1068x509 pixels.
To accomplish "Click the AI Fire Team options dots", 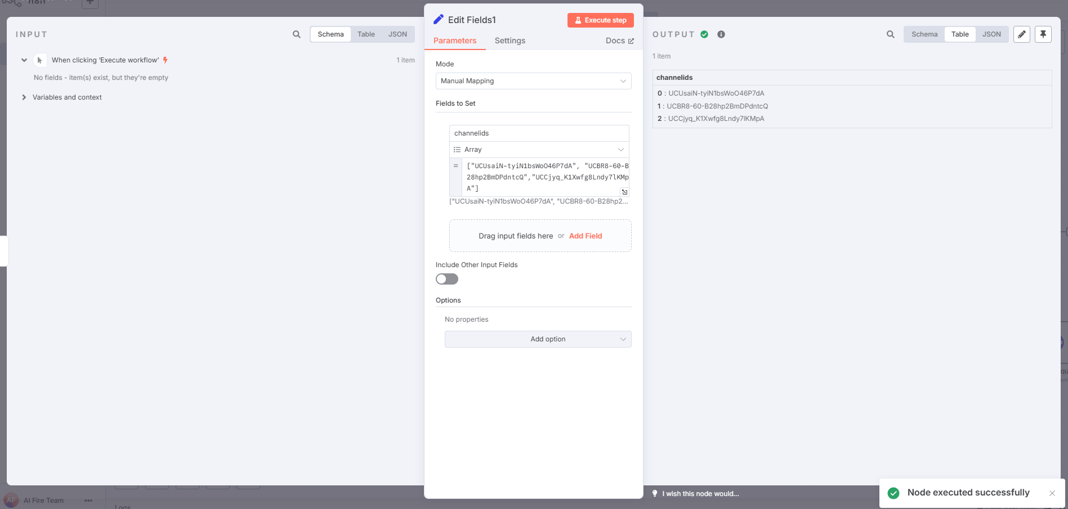I will pyautogui.click(x=88, y=501).
